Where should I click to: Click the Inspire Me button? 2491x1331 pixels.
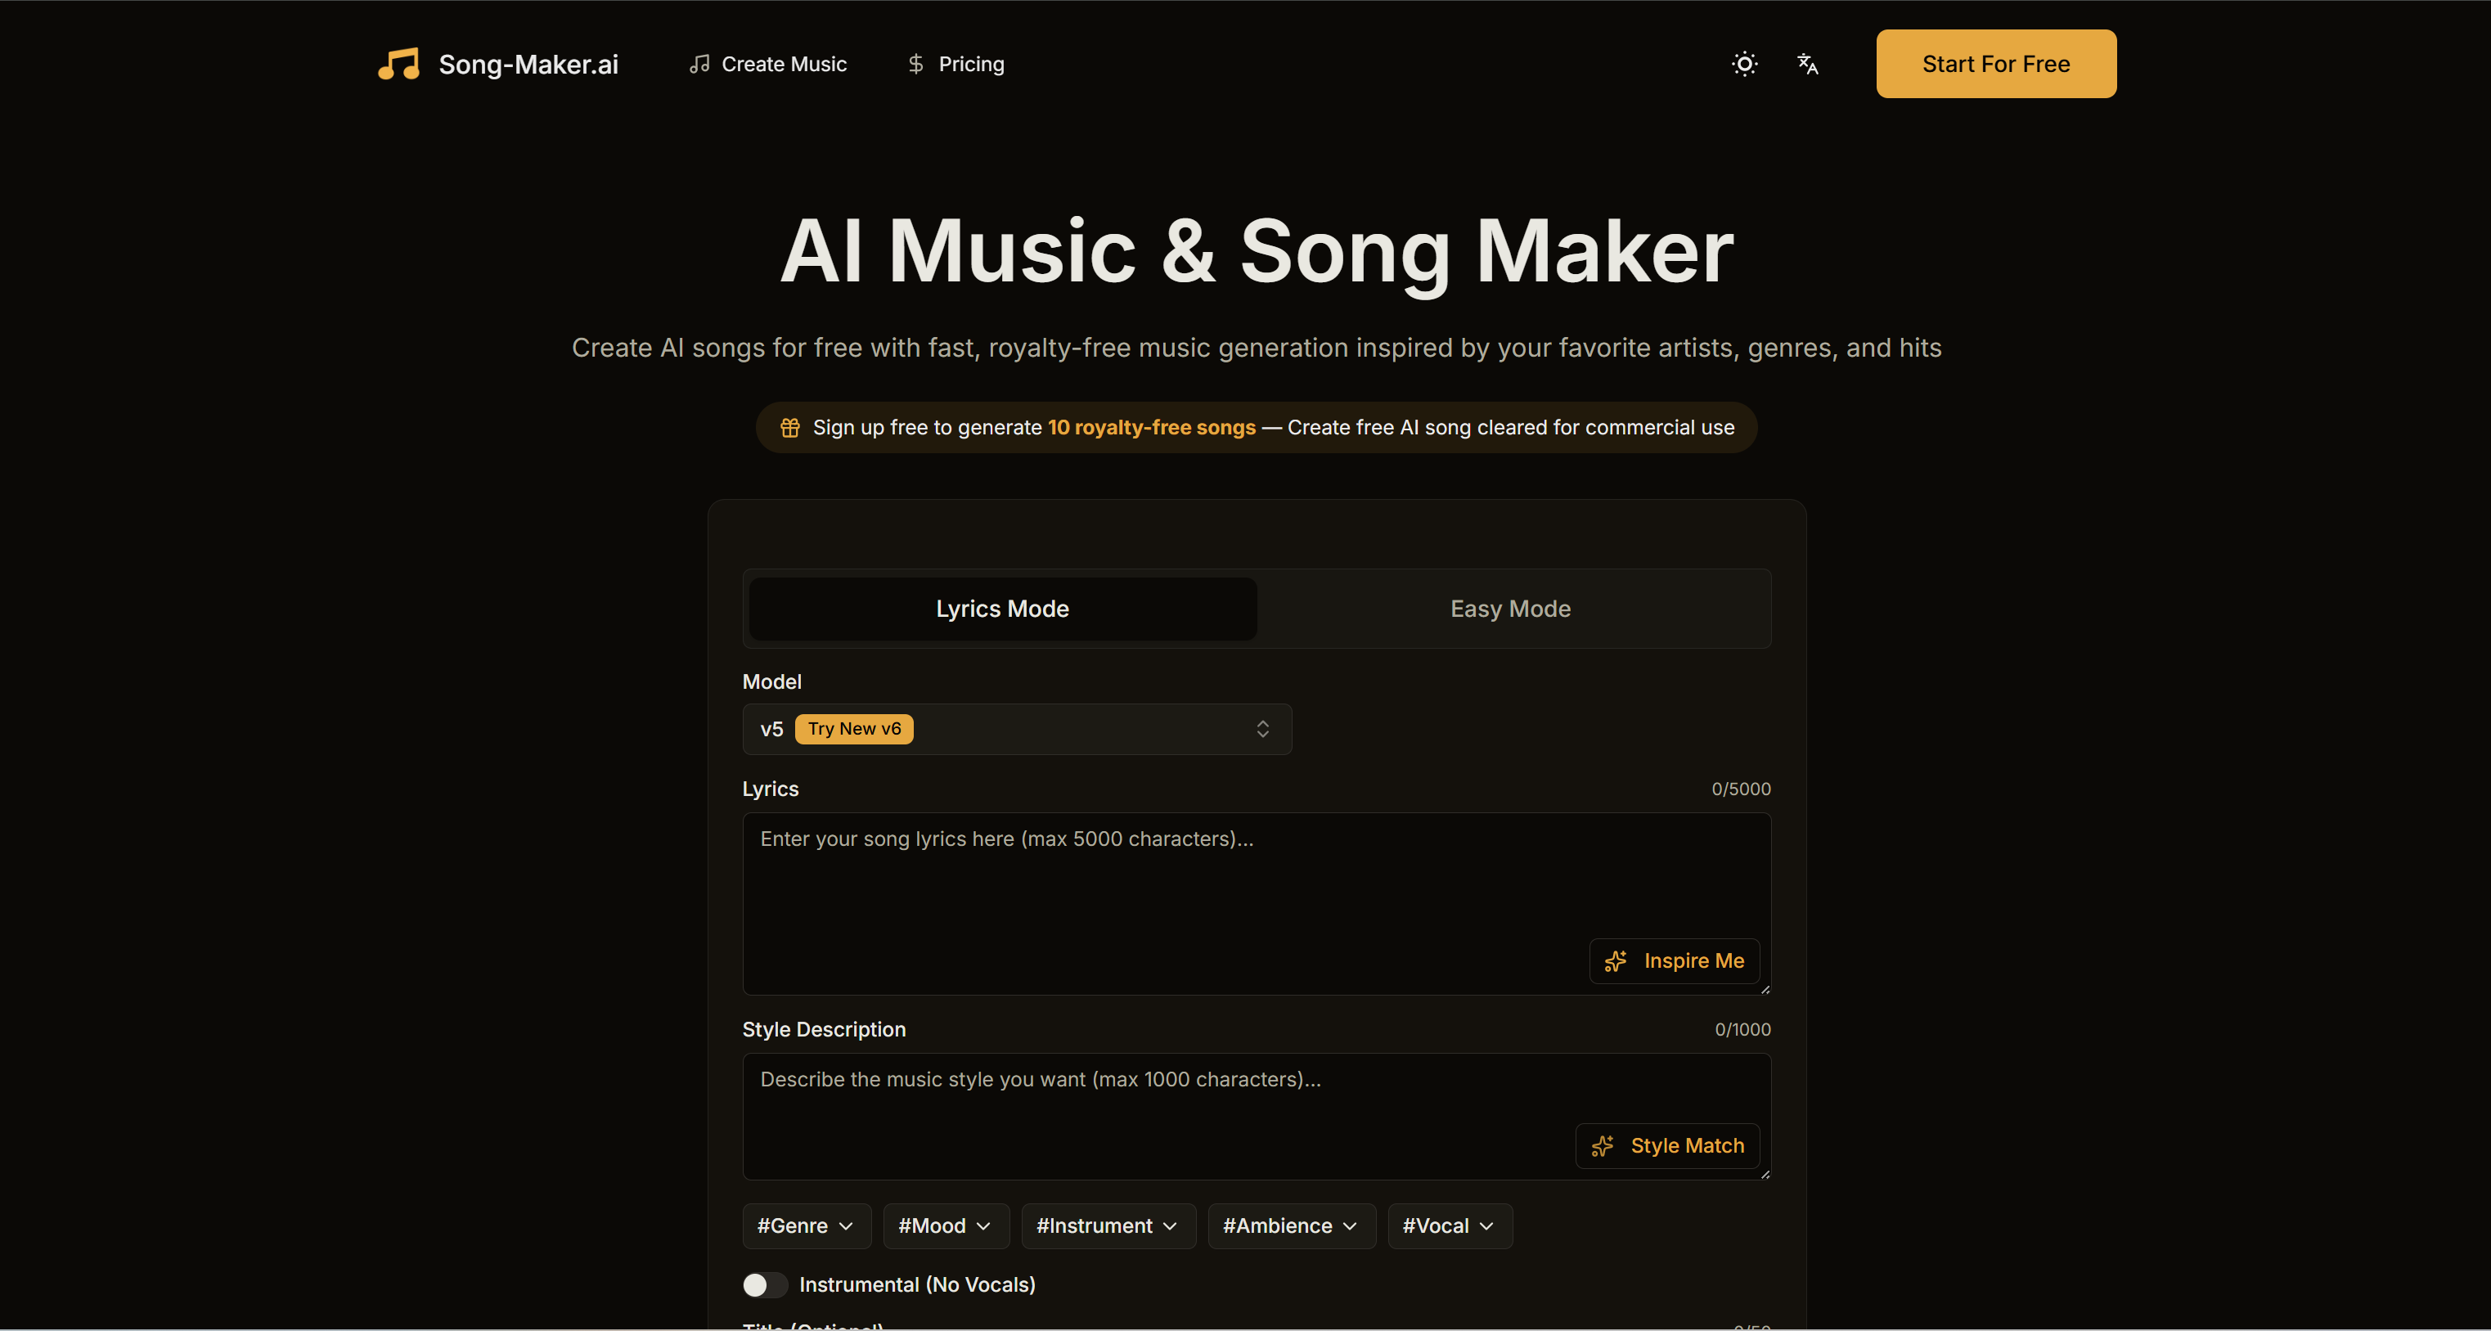[x=1675, y=960]
